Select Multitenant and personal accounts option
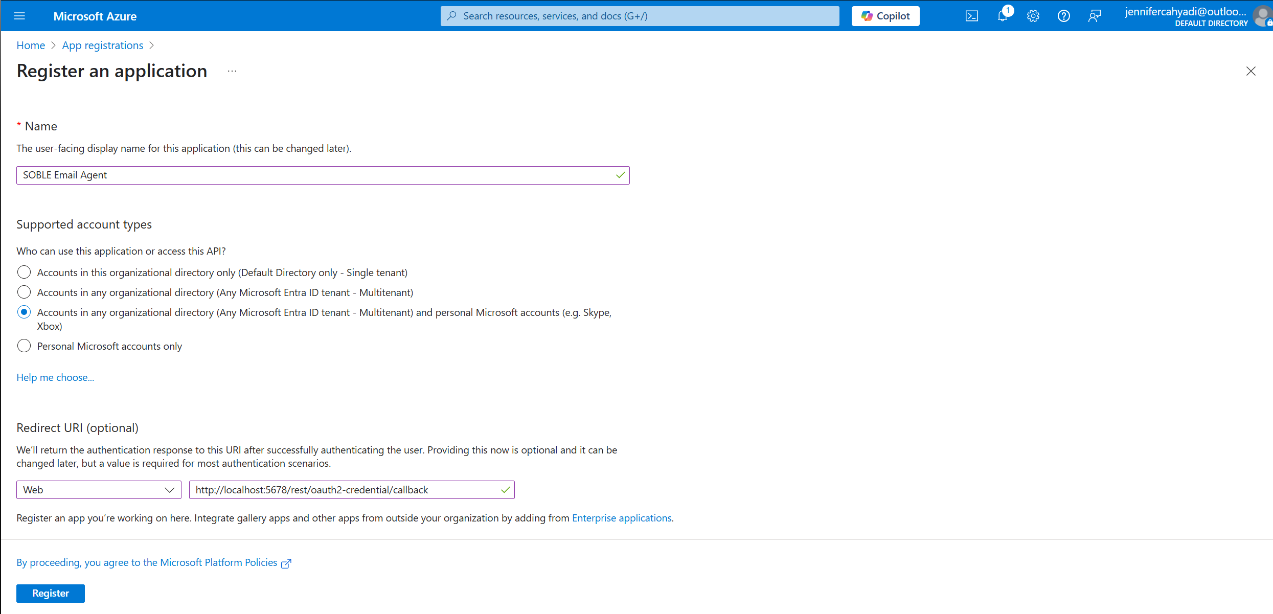 [24, 312]
